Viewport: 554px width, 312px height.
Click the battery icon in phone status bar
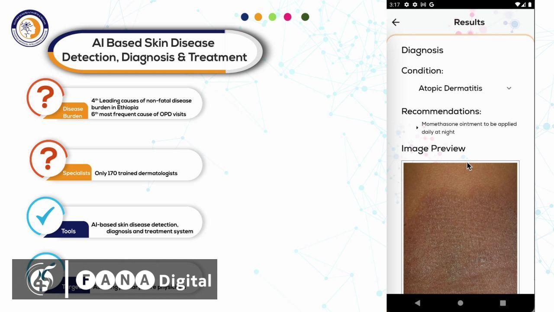tap(529, 5)
